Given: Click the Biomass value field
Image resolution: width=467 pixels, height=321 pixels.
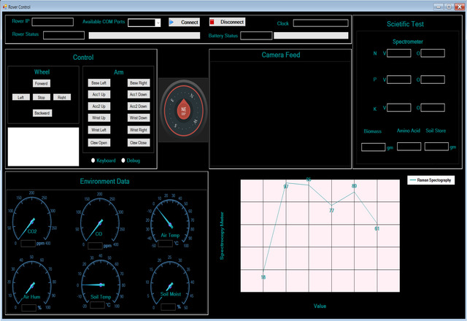Looking at the screenshot, I should pos(372,147).
